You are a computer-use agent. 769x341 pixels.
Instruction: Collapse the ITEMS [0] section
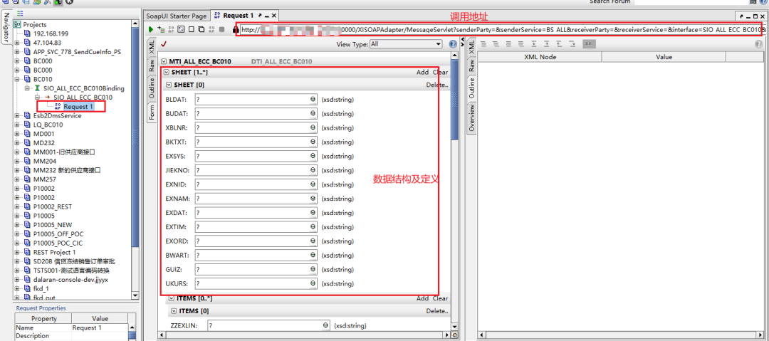174,311
